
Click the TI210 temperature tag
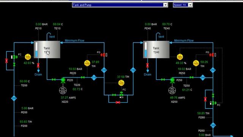tap(57, 29)
